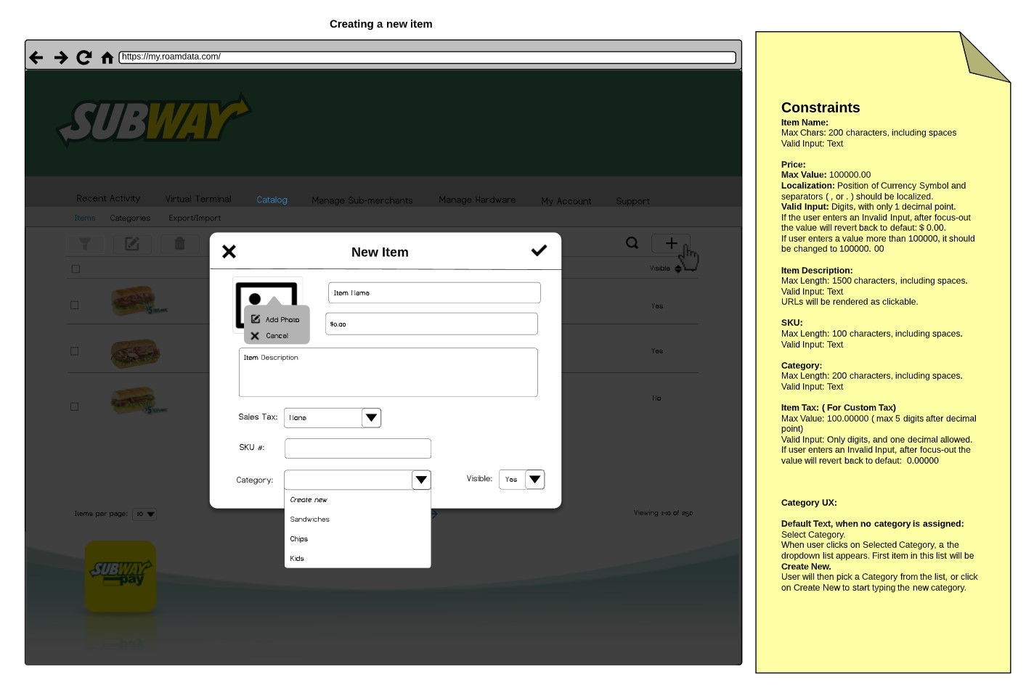Image resolution: width=1026 pixels, height=685 pixels.
Task: Confirm New Item with checkmark
Action: pyautogui.click(x=539, y=250)
